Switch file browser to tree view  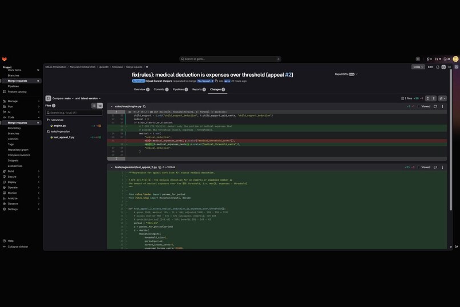[x=100, y=105]
